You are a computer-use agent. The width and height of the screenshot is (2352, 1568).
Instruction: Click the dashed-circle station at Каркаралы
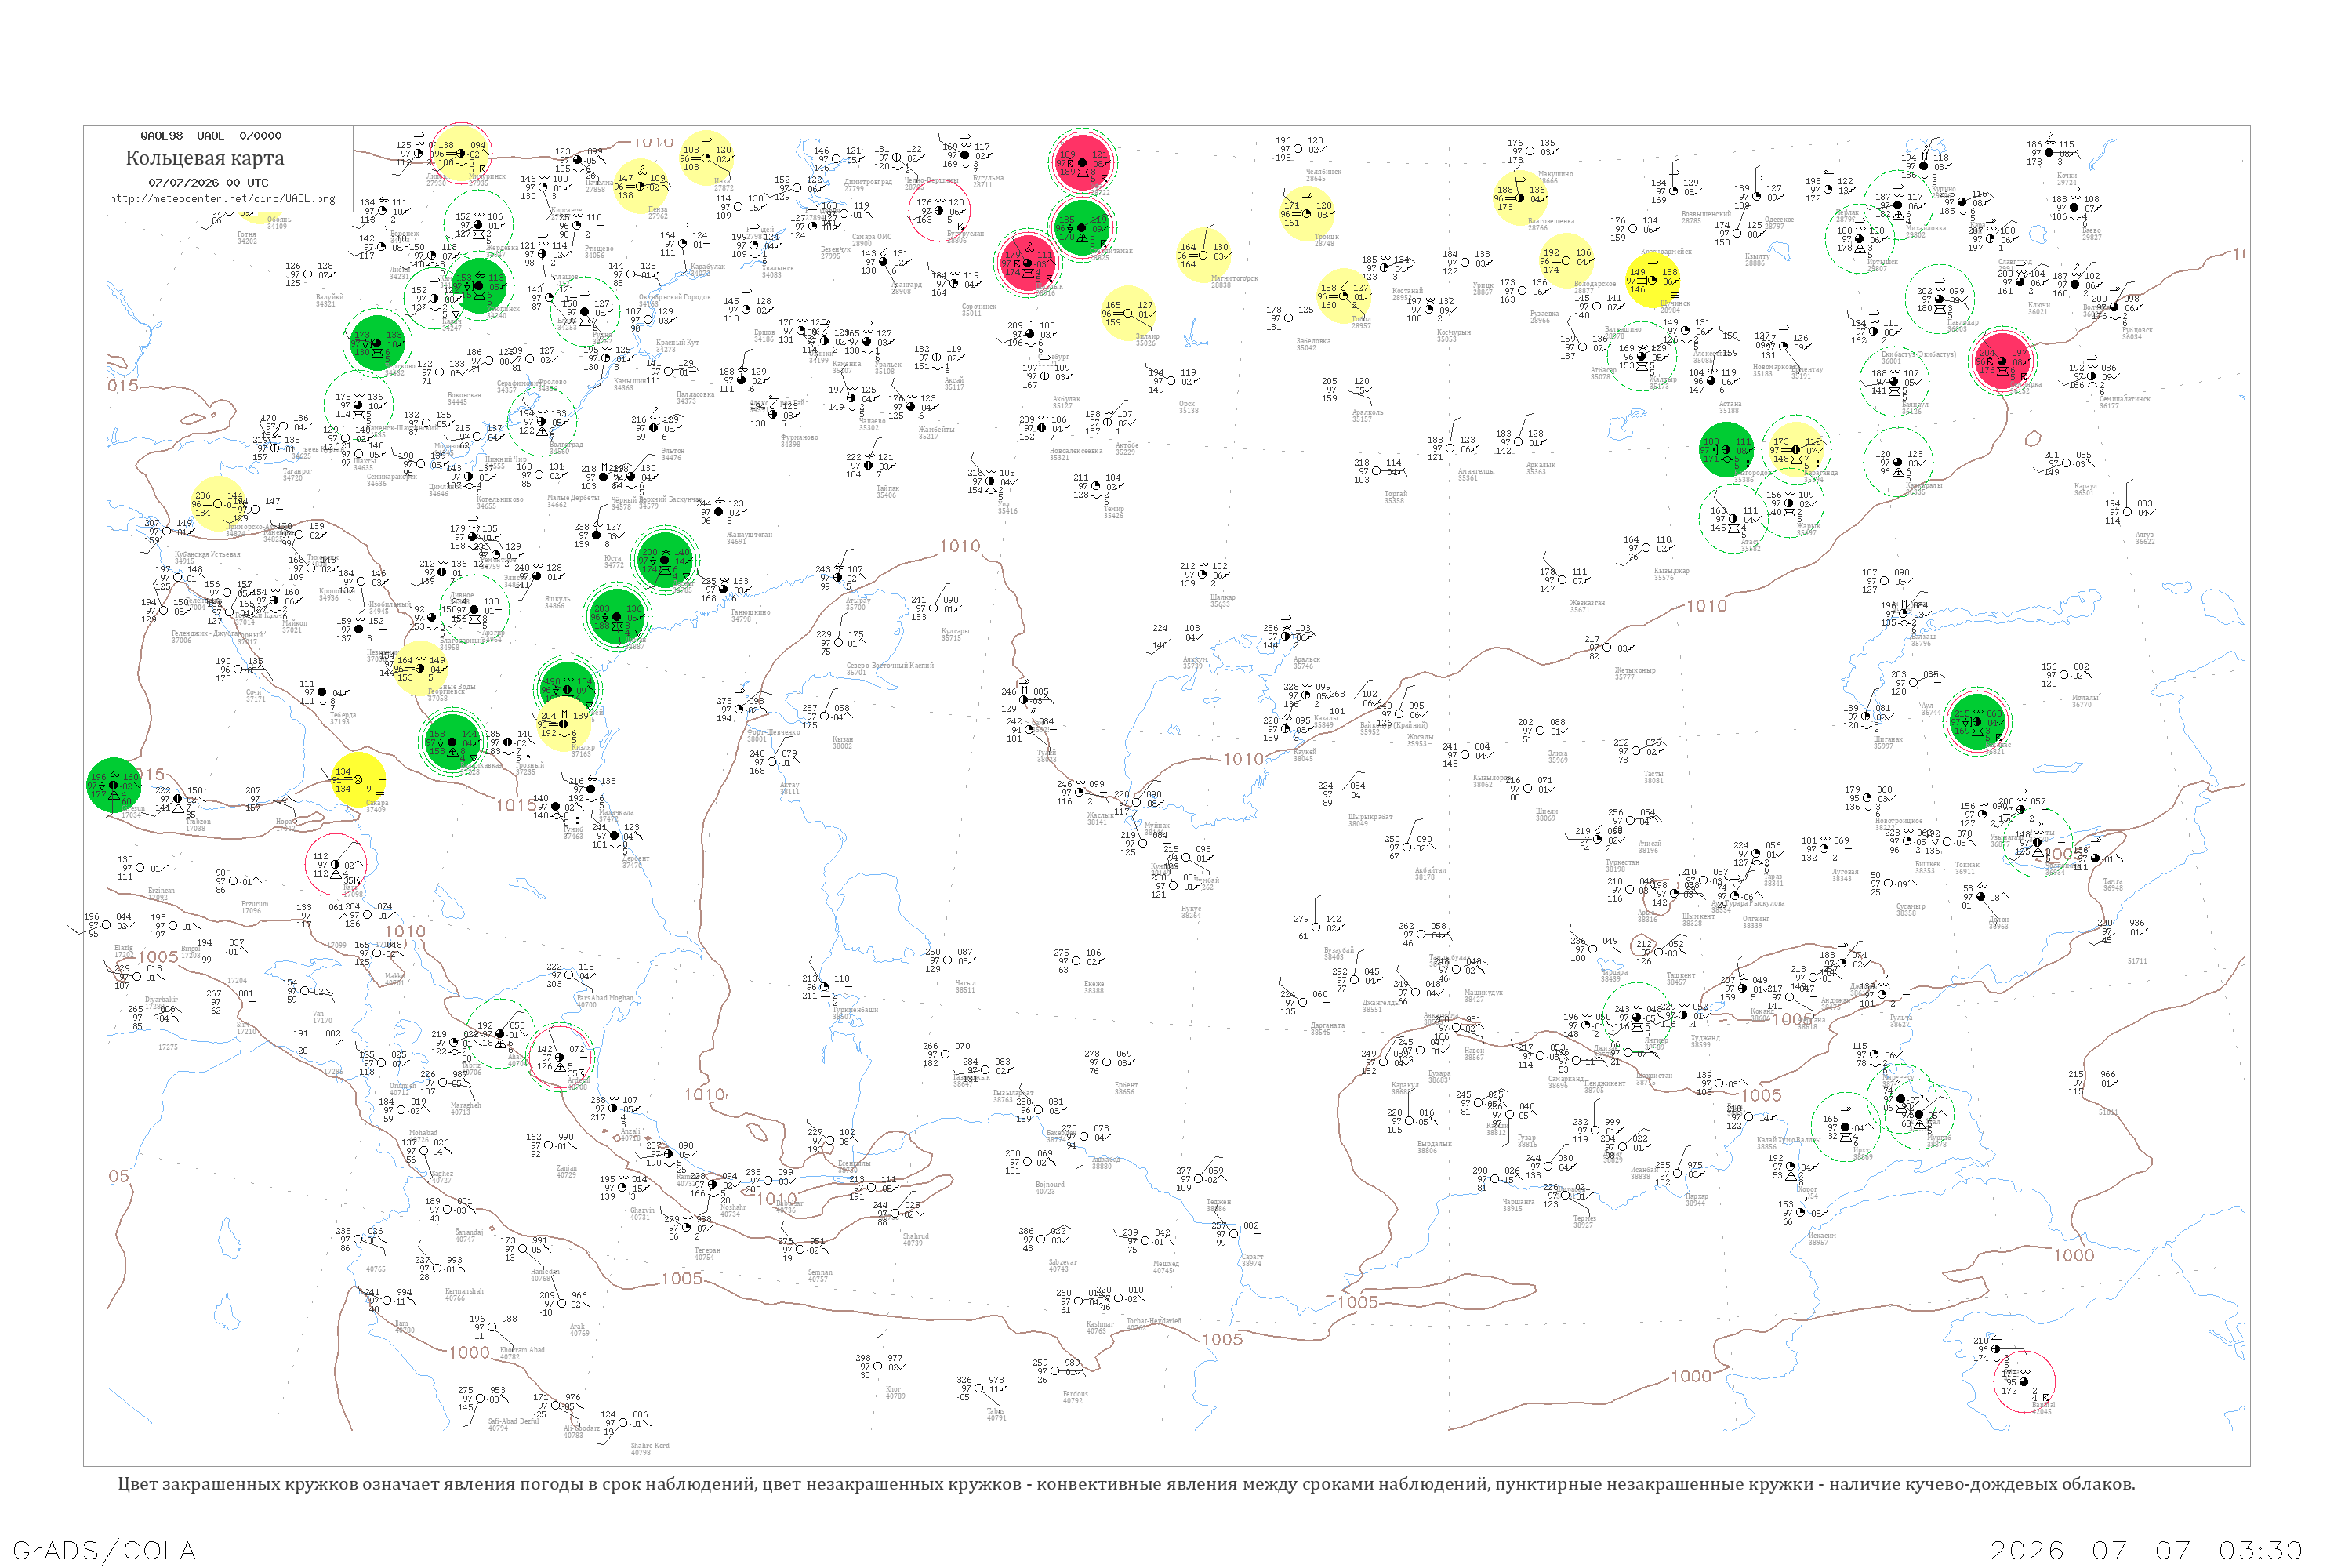(x=1898, y=462)
